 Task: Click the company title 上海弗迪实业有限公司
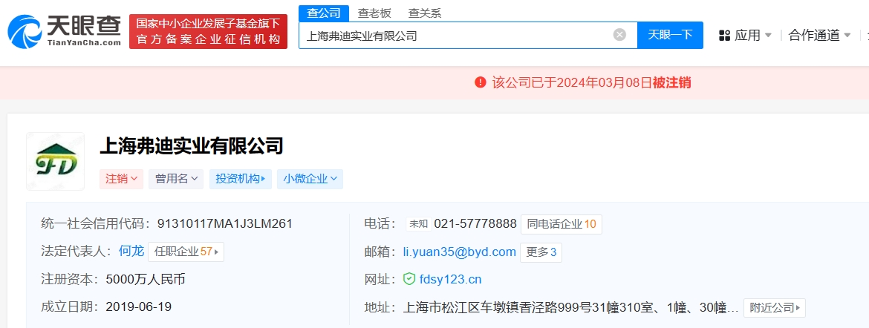click(191, 145)
